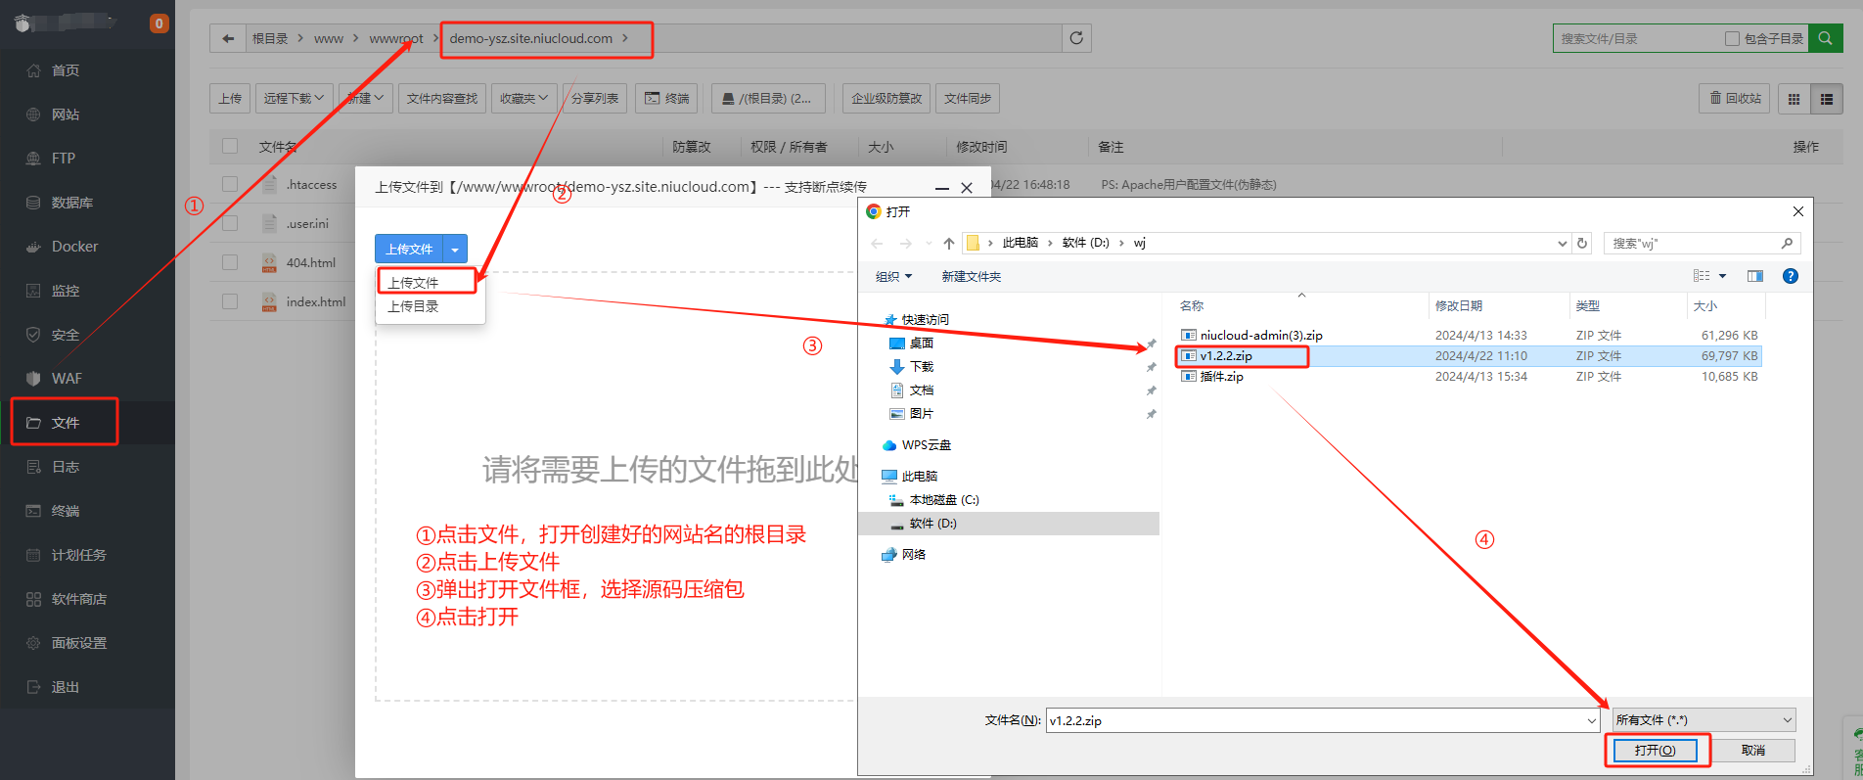Check the .htaccess row checkbox
Image resolution: width=1863 pixels, height=780 pixels.
pos(230,184)
